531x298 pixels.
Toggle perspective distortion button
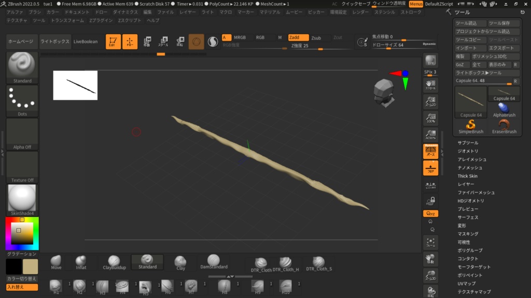(430, 151)
